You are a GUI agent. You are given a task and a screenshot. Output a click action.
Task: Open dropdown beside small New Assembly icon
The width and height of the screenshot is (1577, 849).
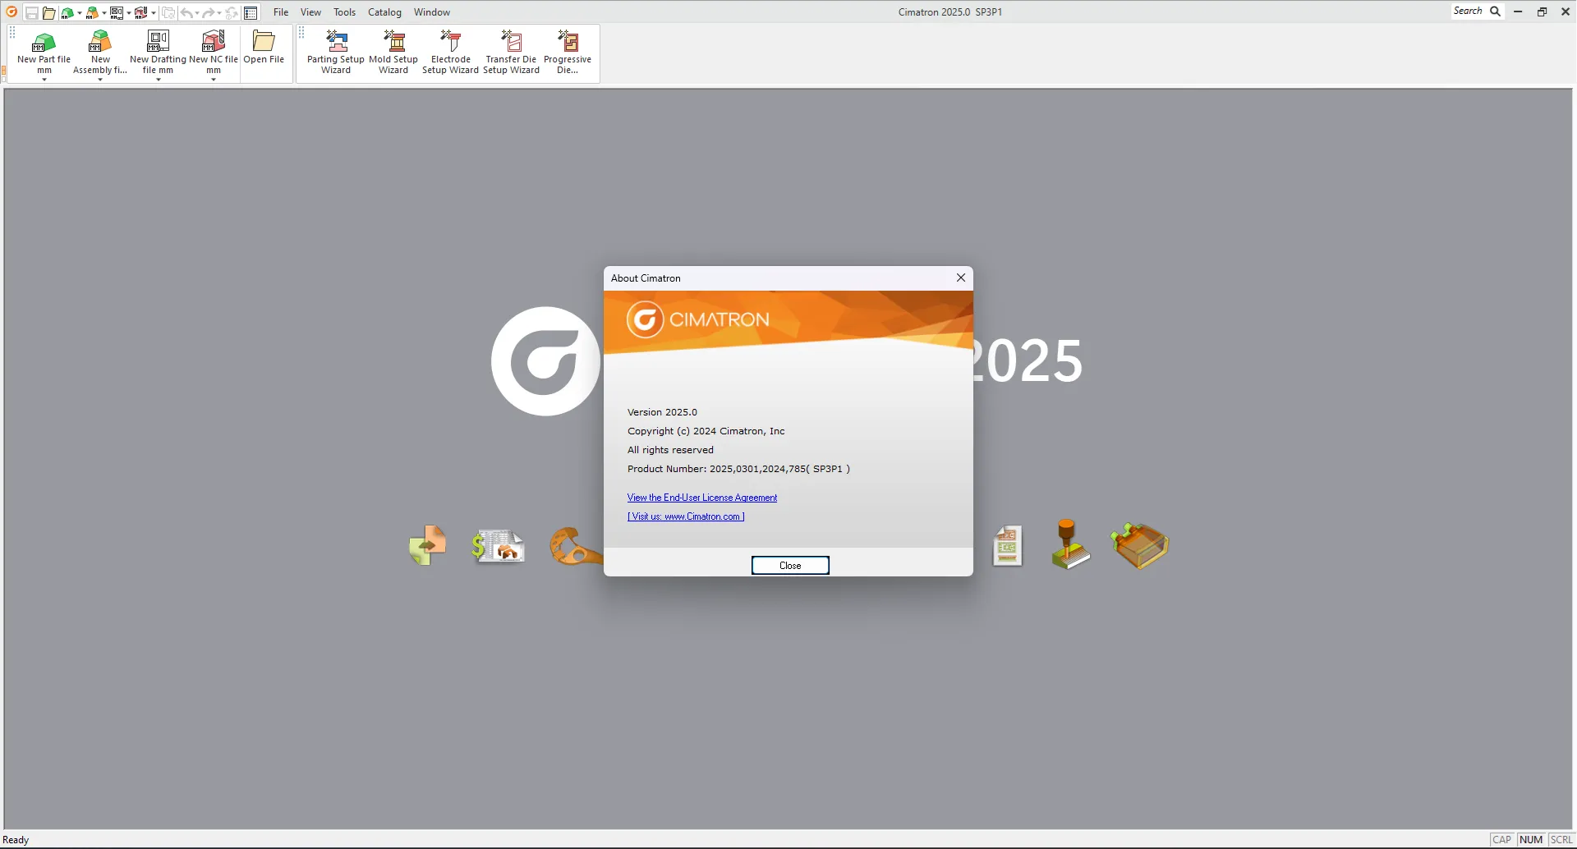(x=104, y=13)
